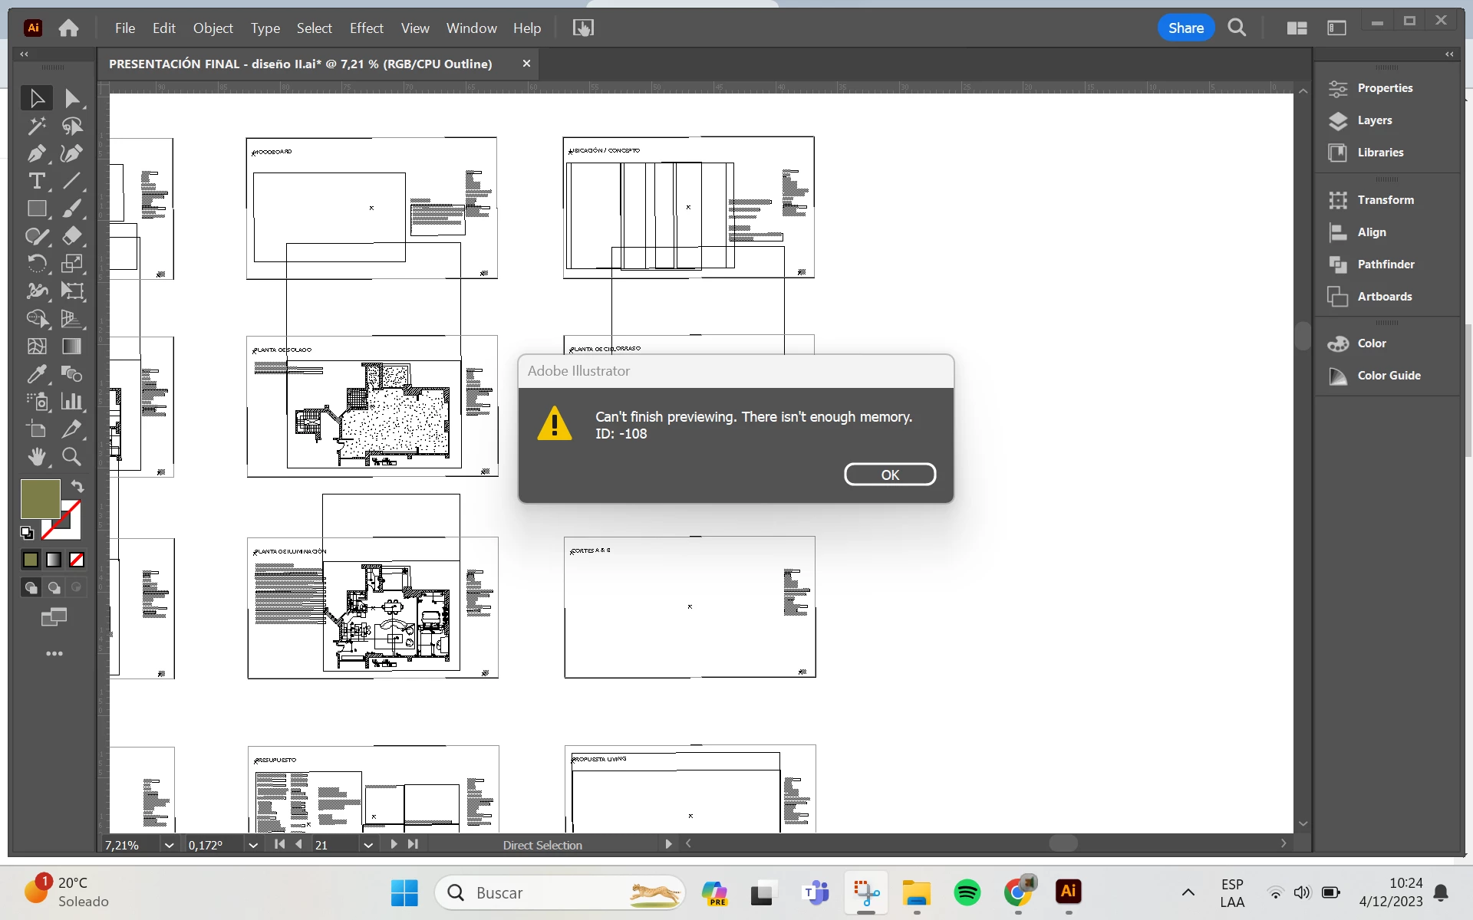Activate the Zoom tool
This screenshot has height=920, width=1473.
[x=71, y=457]
